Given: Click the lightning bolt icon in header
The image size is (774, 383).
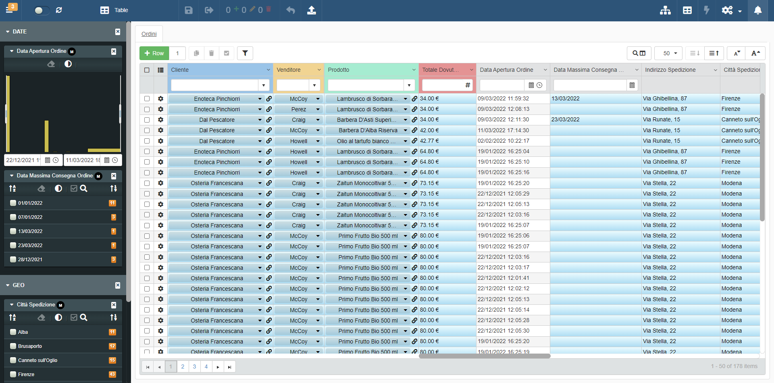Looking at the screenshot, I should [706, 10].
